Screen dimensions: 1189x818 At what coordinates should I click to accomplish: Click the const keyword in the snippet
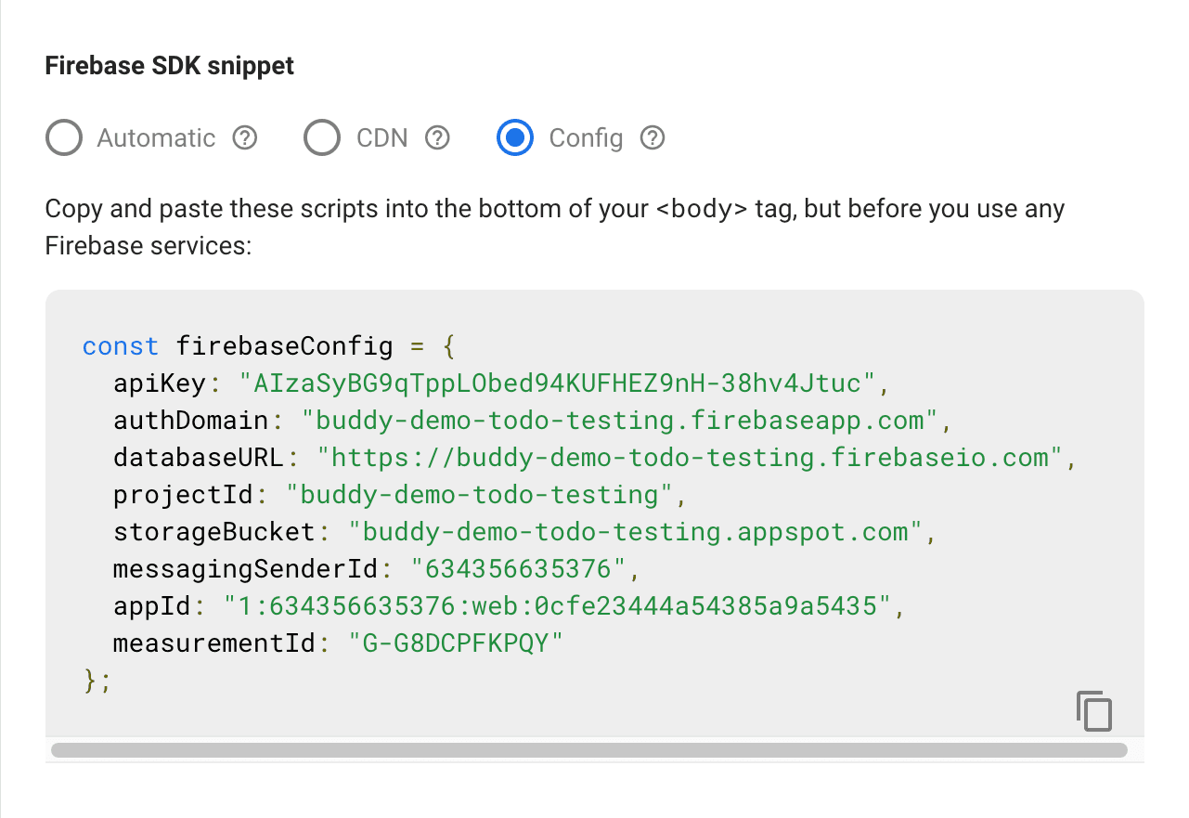coord(121,346)
